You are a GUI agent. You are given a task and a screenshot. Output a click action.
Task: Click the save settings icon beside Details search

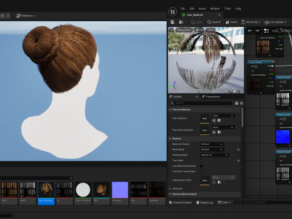pos(237,103)
